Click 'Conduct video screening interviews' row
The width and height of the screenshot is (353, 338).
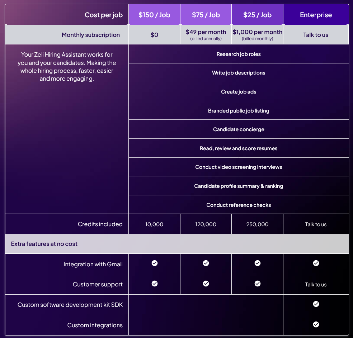tap(239, 167)
